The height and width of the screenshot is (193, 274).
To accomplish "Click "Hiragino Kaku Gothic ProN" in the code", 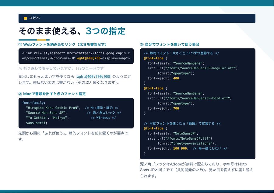I will pyautogui.click(x=53, y=108).
